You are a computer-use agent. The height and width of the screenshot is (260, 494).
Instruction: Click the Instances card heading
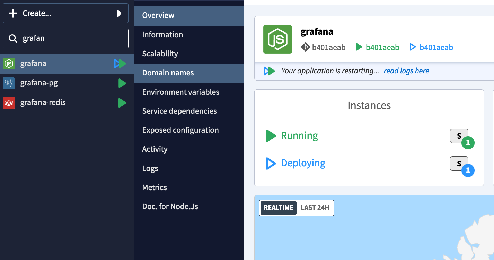tap(369, 105)
